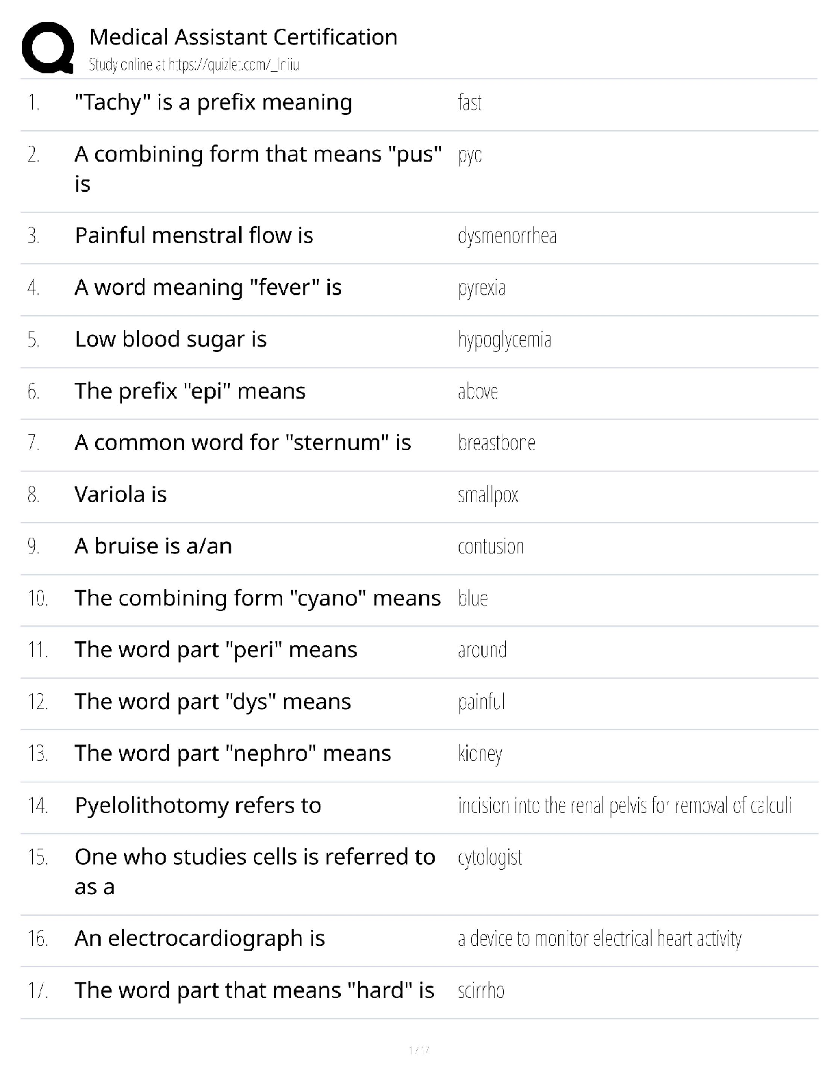The height and width of the screenshot is (1085, 838).
Task: Click the answer "pyo" for pus
Action: [x=470, y=155]
